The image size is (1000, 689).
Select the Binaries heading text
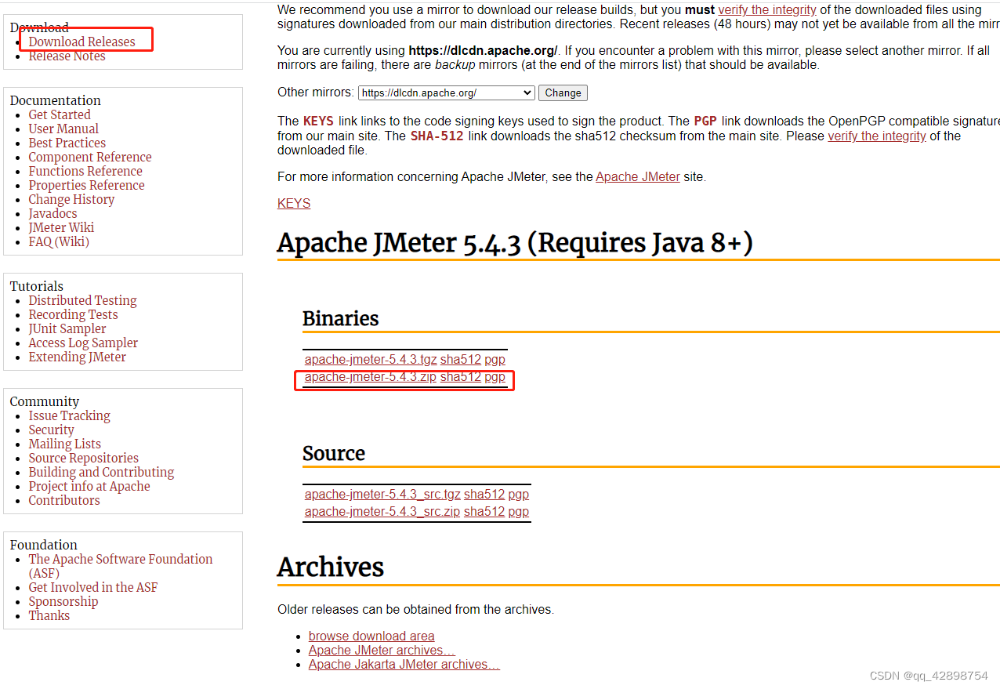coord(340,318)
